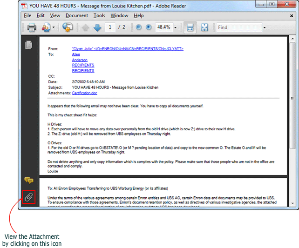Open the File menu
This screenshot has width=299, height=248.
(x=27, y=16)
